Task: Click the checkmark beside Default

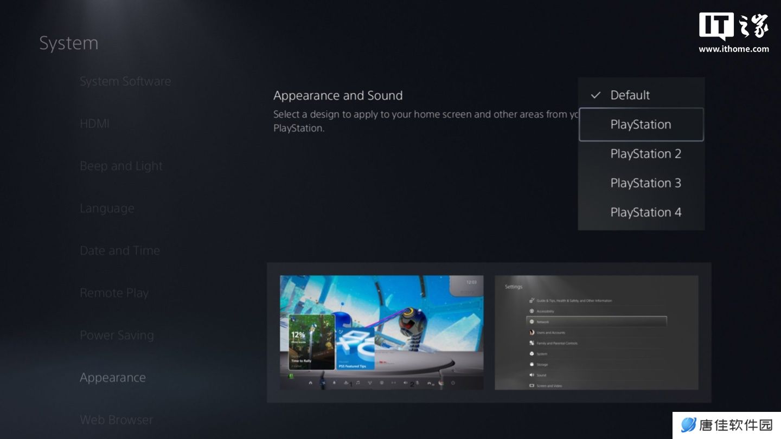Action: [x=596, y=95]
